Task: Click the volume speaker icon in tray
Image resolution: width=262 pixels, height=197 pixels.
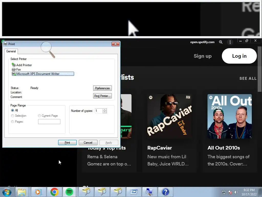Action: [236, 192]
